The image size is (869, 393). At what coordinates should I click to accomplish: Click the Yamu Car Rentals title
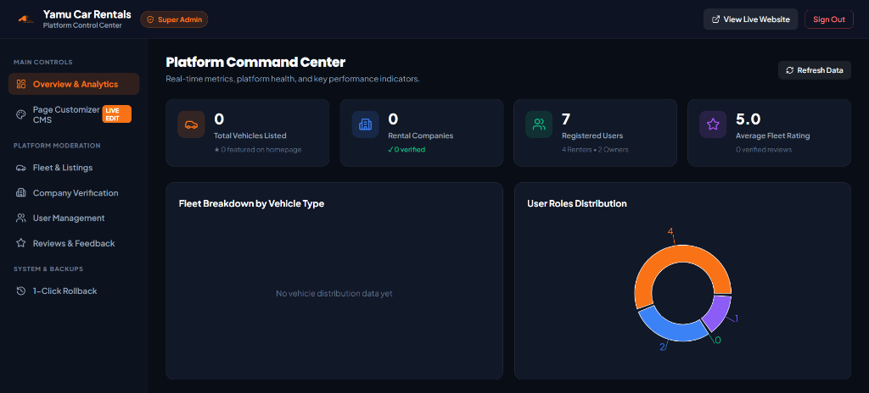(87, 14)
